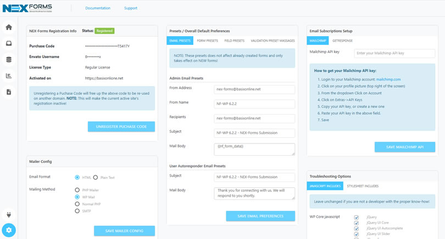The width and height of the screenshot is (445, 239).
Task: Switch to Field Presets tab
Action: click(x=235, y=41)
